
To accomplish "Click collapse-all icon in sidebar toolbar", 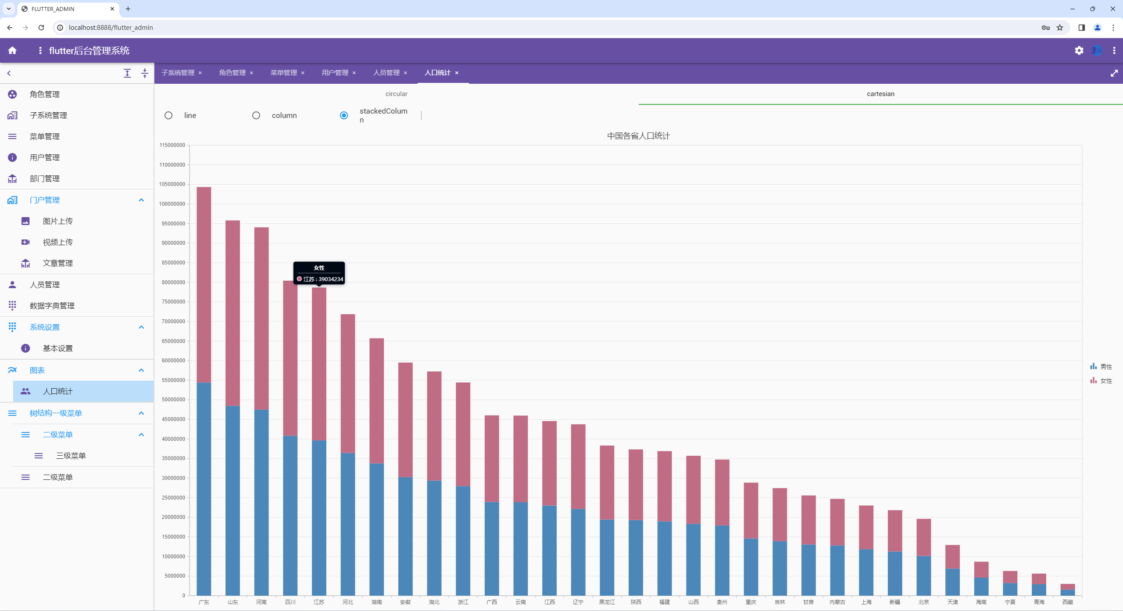I will click(145, 73).
